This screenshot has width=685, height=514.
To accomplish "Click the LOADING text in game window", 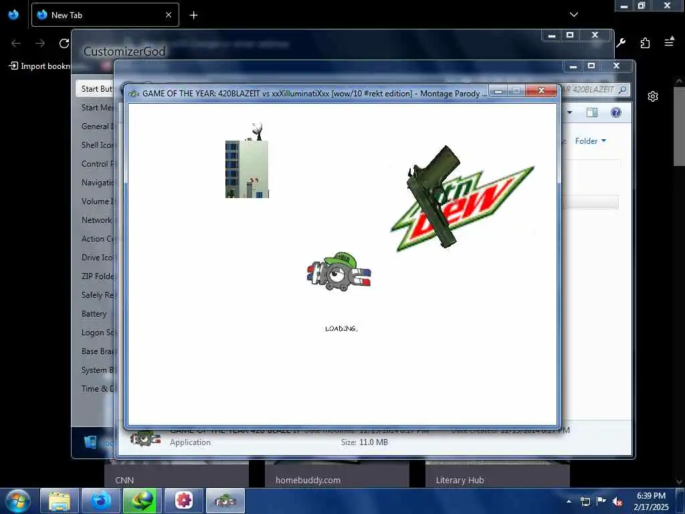I will (342, 329).
